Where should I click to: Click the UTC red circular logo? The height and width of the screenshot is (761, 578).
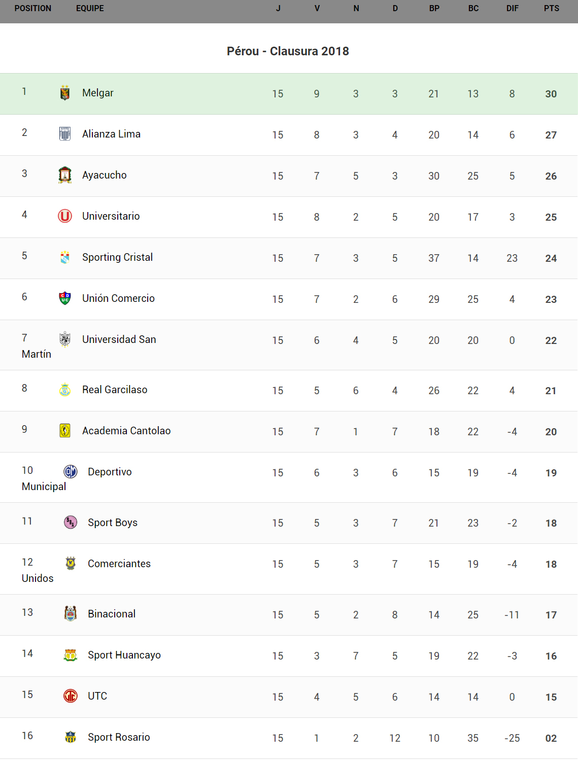coord(71,696)
